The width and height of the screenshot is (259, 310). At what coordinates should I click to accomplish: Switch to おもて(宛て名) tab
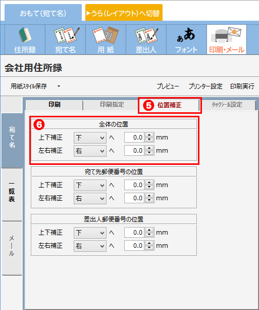click(43, 13)
